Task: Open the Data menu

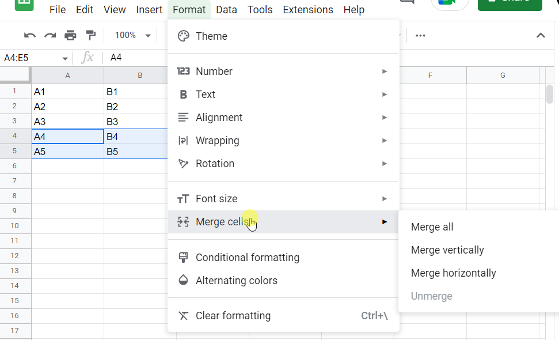Action: pos(226,9)
